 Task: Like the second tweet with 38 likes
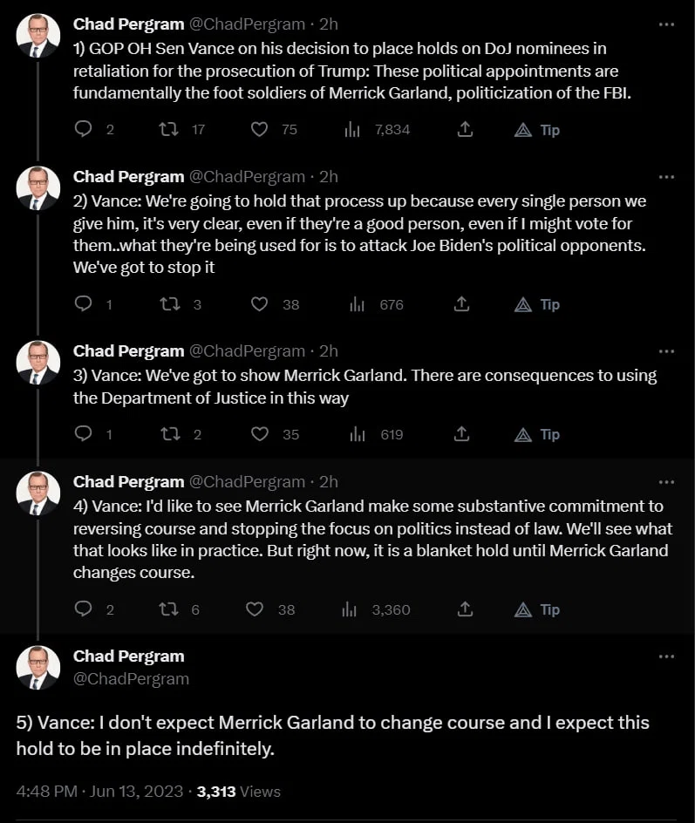pos(259,304)
